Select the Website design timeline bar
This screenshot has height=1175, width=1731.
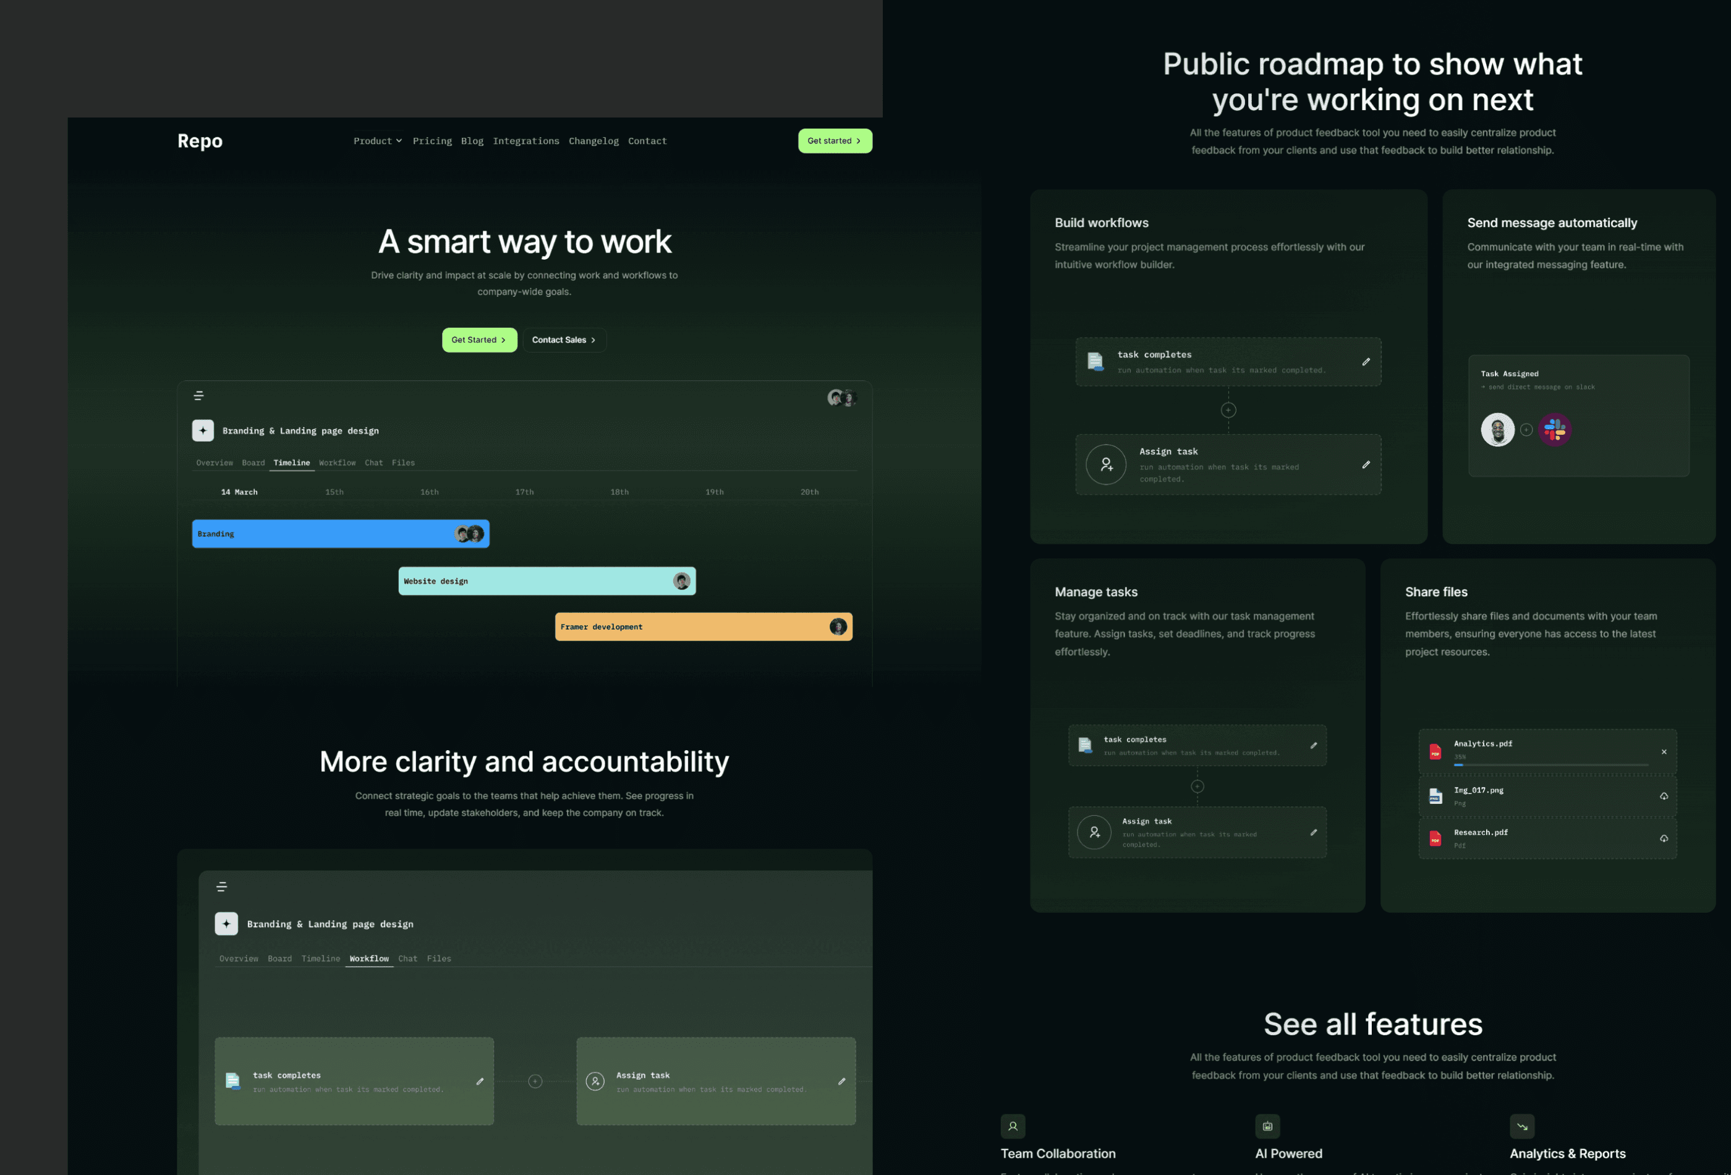pos(547,581)
